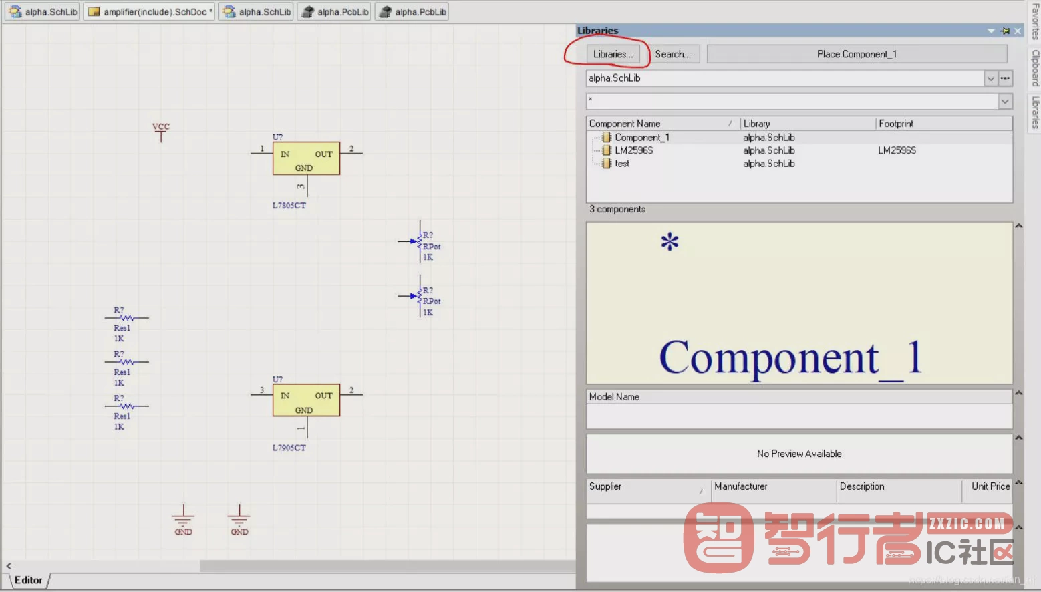1041x592 pixels.
Task: Select the LM2596S component icon in the list
Action: coord(607,150)
